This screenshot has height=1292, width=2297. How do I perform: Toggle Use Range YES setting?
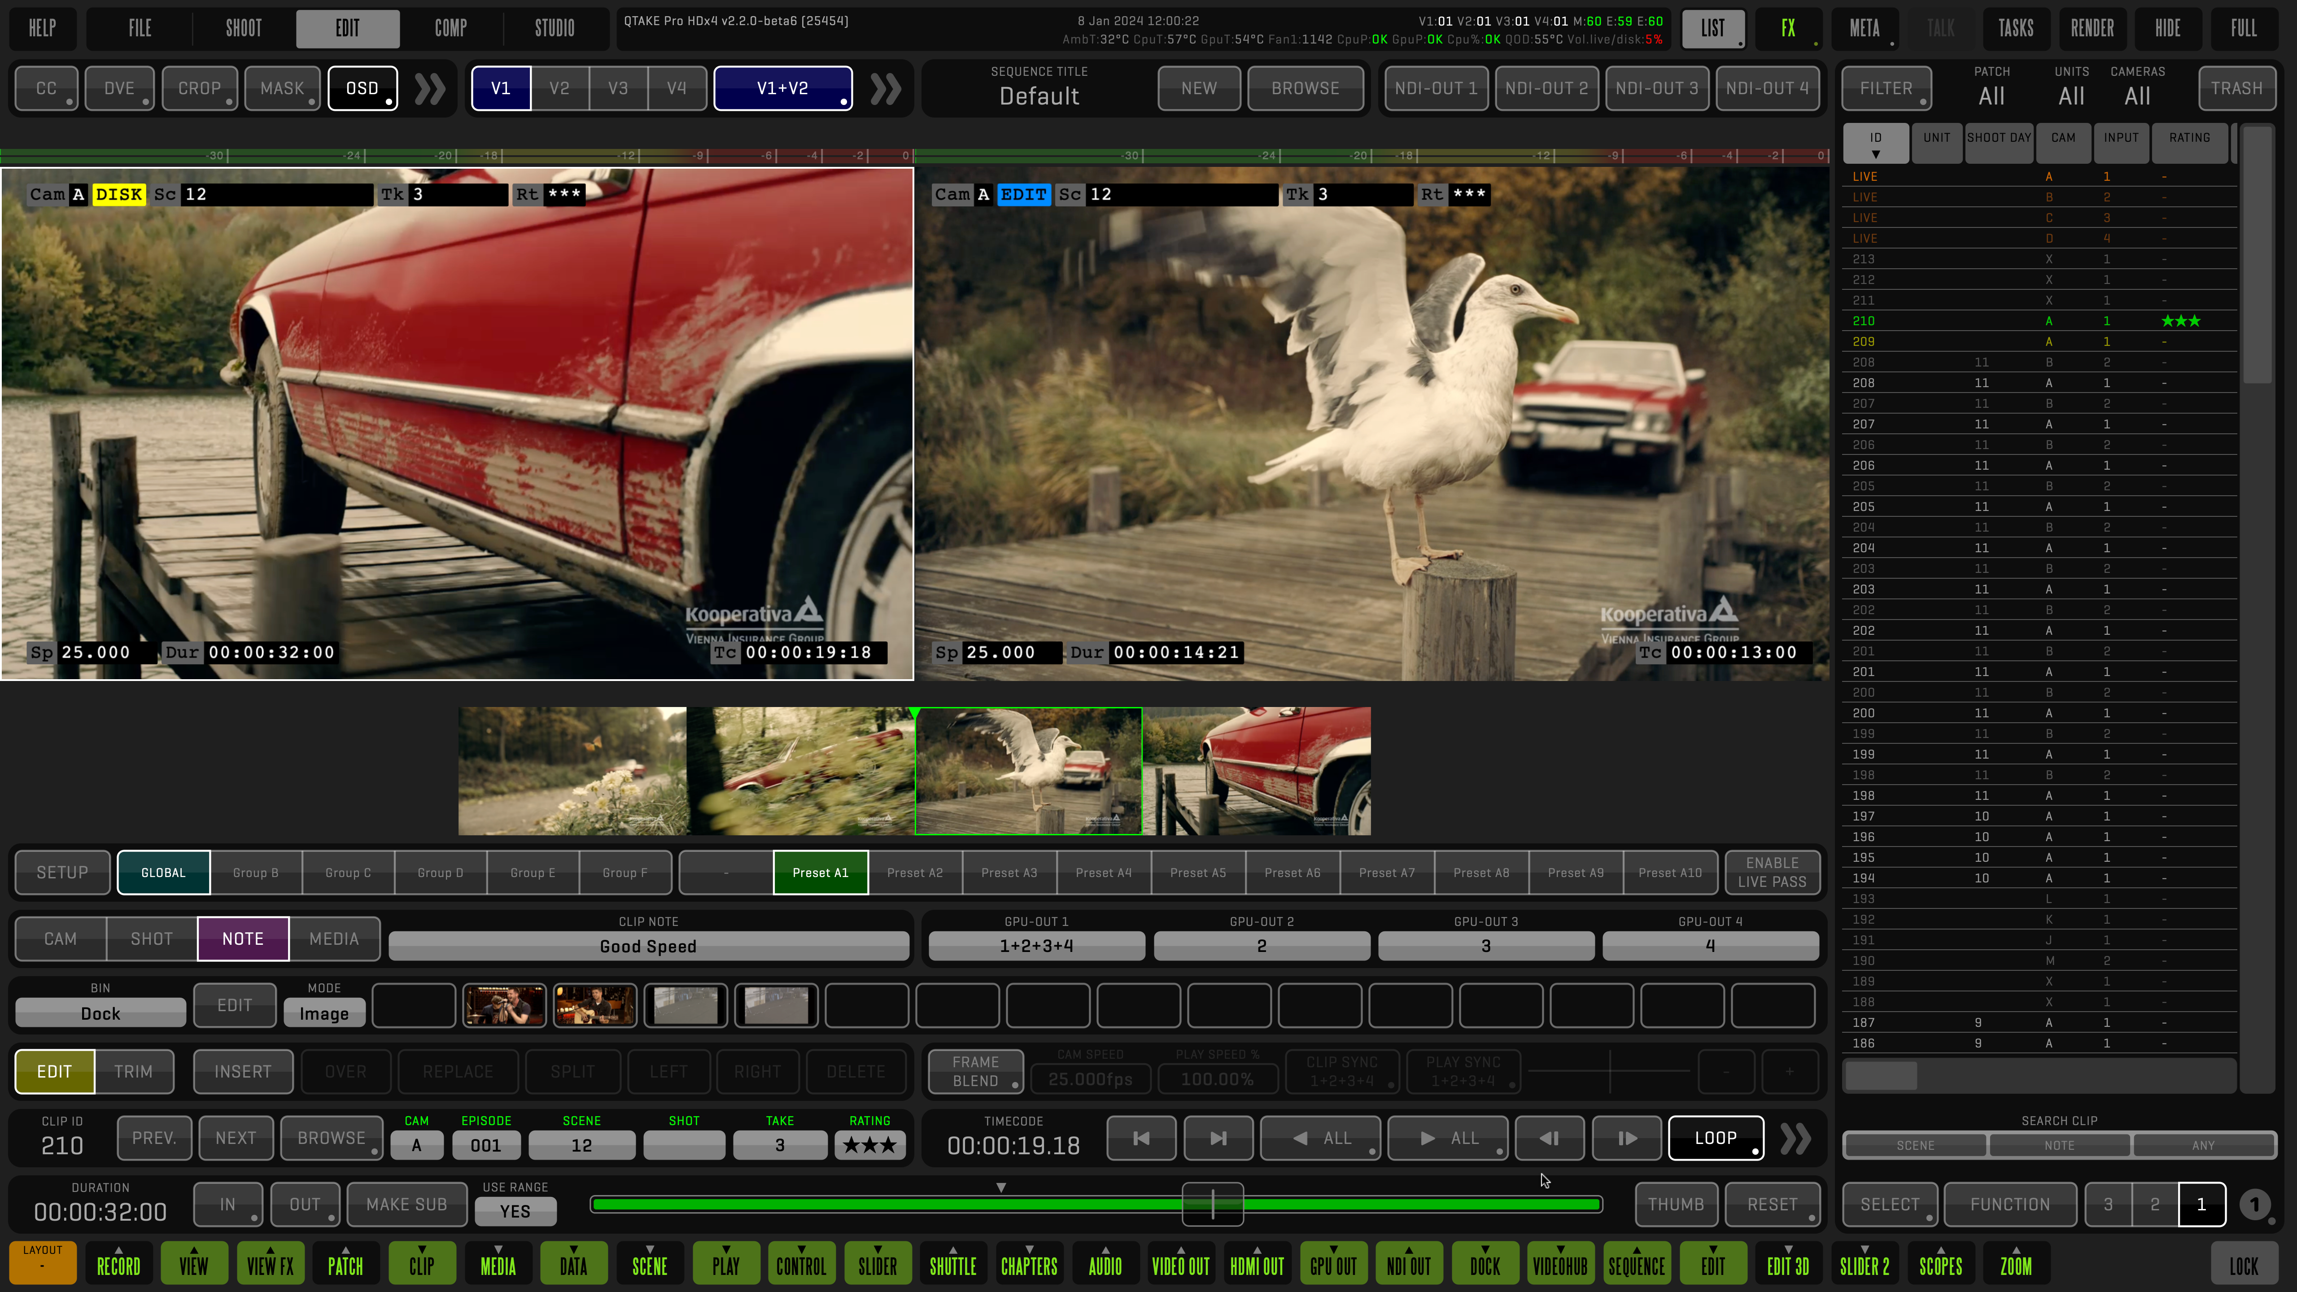tap(515, 1211)
